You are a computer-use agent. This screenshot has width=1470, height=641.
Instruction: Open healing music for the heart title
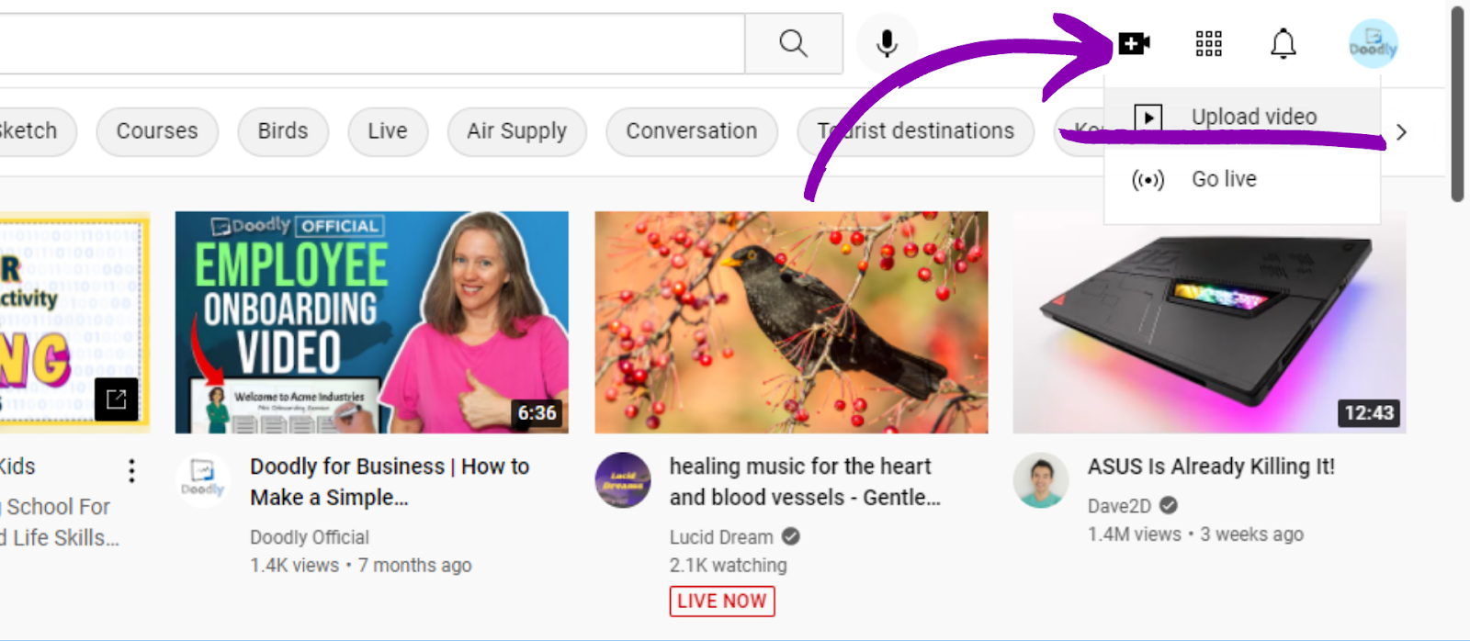click(x=805, y=482)
